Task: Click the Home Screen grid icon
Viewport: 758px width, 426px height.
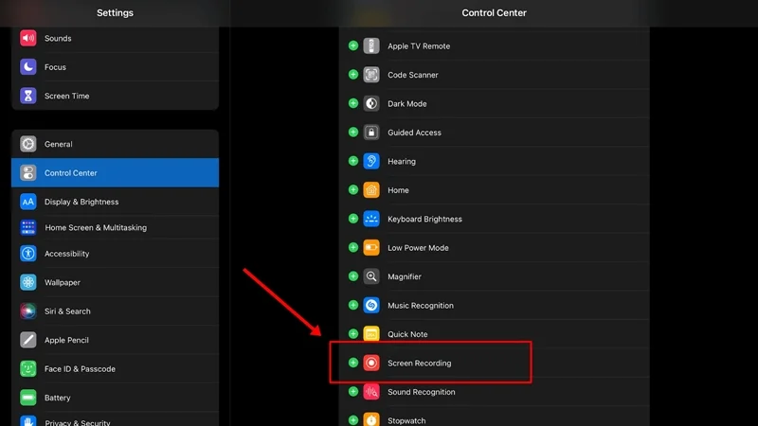Action: pyautogui.click(x=28, y=227)
